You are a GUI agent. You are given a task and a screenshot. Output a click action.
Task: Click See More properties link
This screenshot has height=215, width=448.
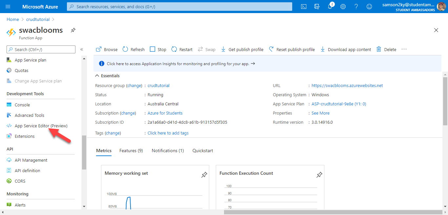(320, 113)
